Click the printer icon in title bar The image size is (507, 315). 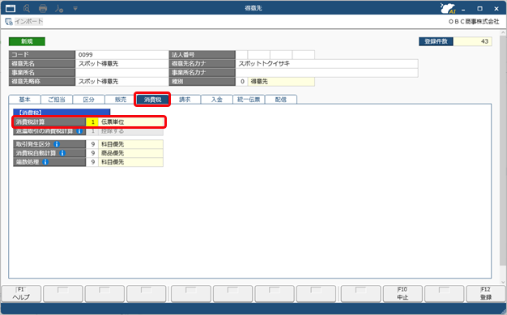[43, 8]
